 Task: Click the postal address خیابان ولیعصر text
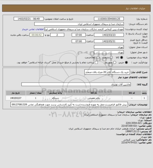pos(102,129)
